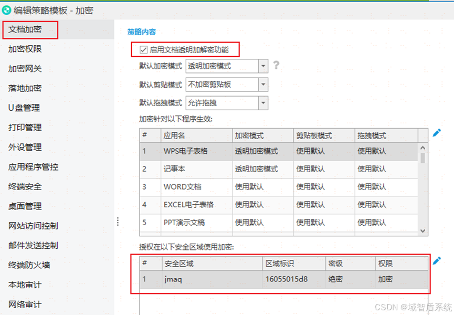
Task: Click the vertical panel splitter handle
Action: pos(118,222)
